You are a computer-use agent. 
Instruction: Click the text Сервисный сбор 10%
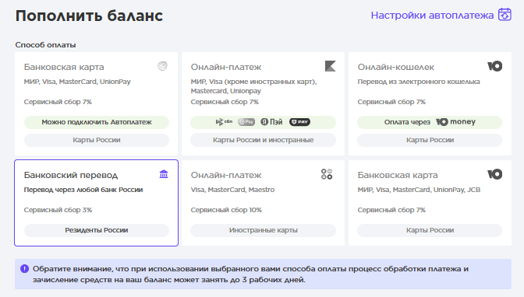point(226,210)
